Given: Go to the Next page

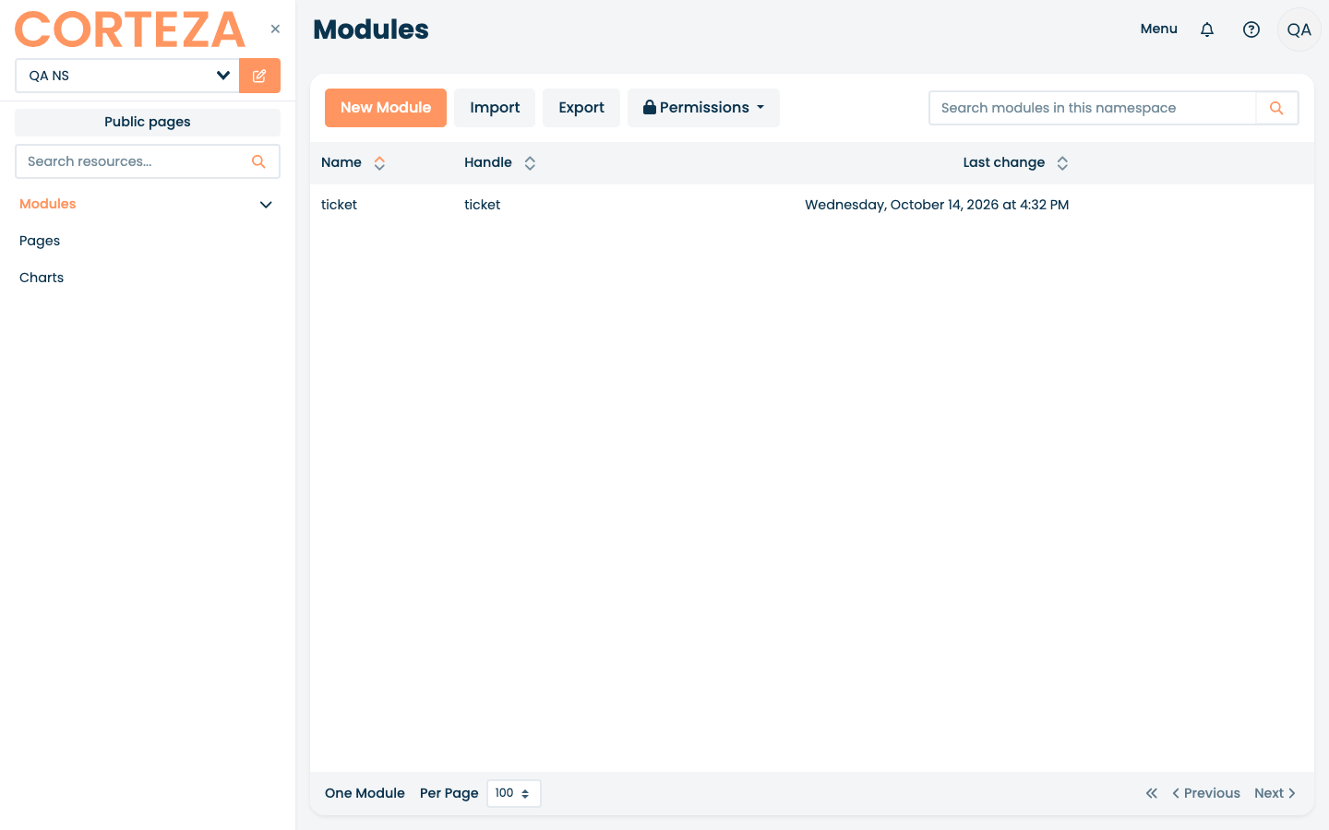Looking at the screenshot, I should (x=1275, y=793).
